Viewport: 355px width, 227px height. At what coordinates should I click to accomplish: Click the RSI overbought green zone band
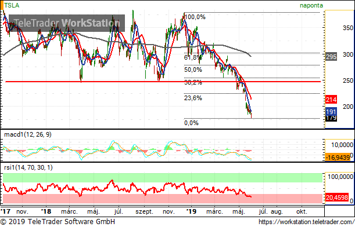pos(163,178)
